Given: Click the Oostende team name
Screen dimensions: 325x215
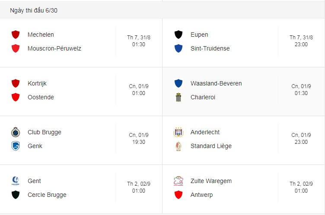Looking at the screenshot, I should click(41, 97).
